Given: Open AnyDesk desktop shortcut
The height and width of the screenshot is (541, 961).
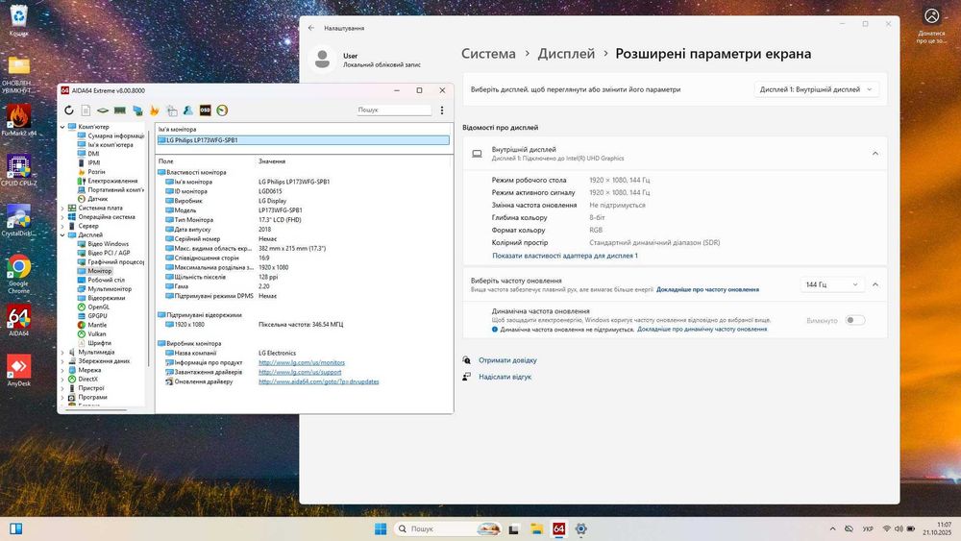Looking at the screenshot, I should pyautogui.click(x=19, y=371).
